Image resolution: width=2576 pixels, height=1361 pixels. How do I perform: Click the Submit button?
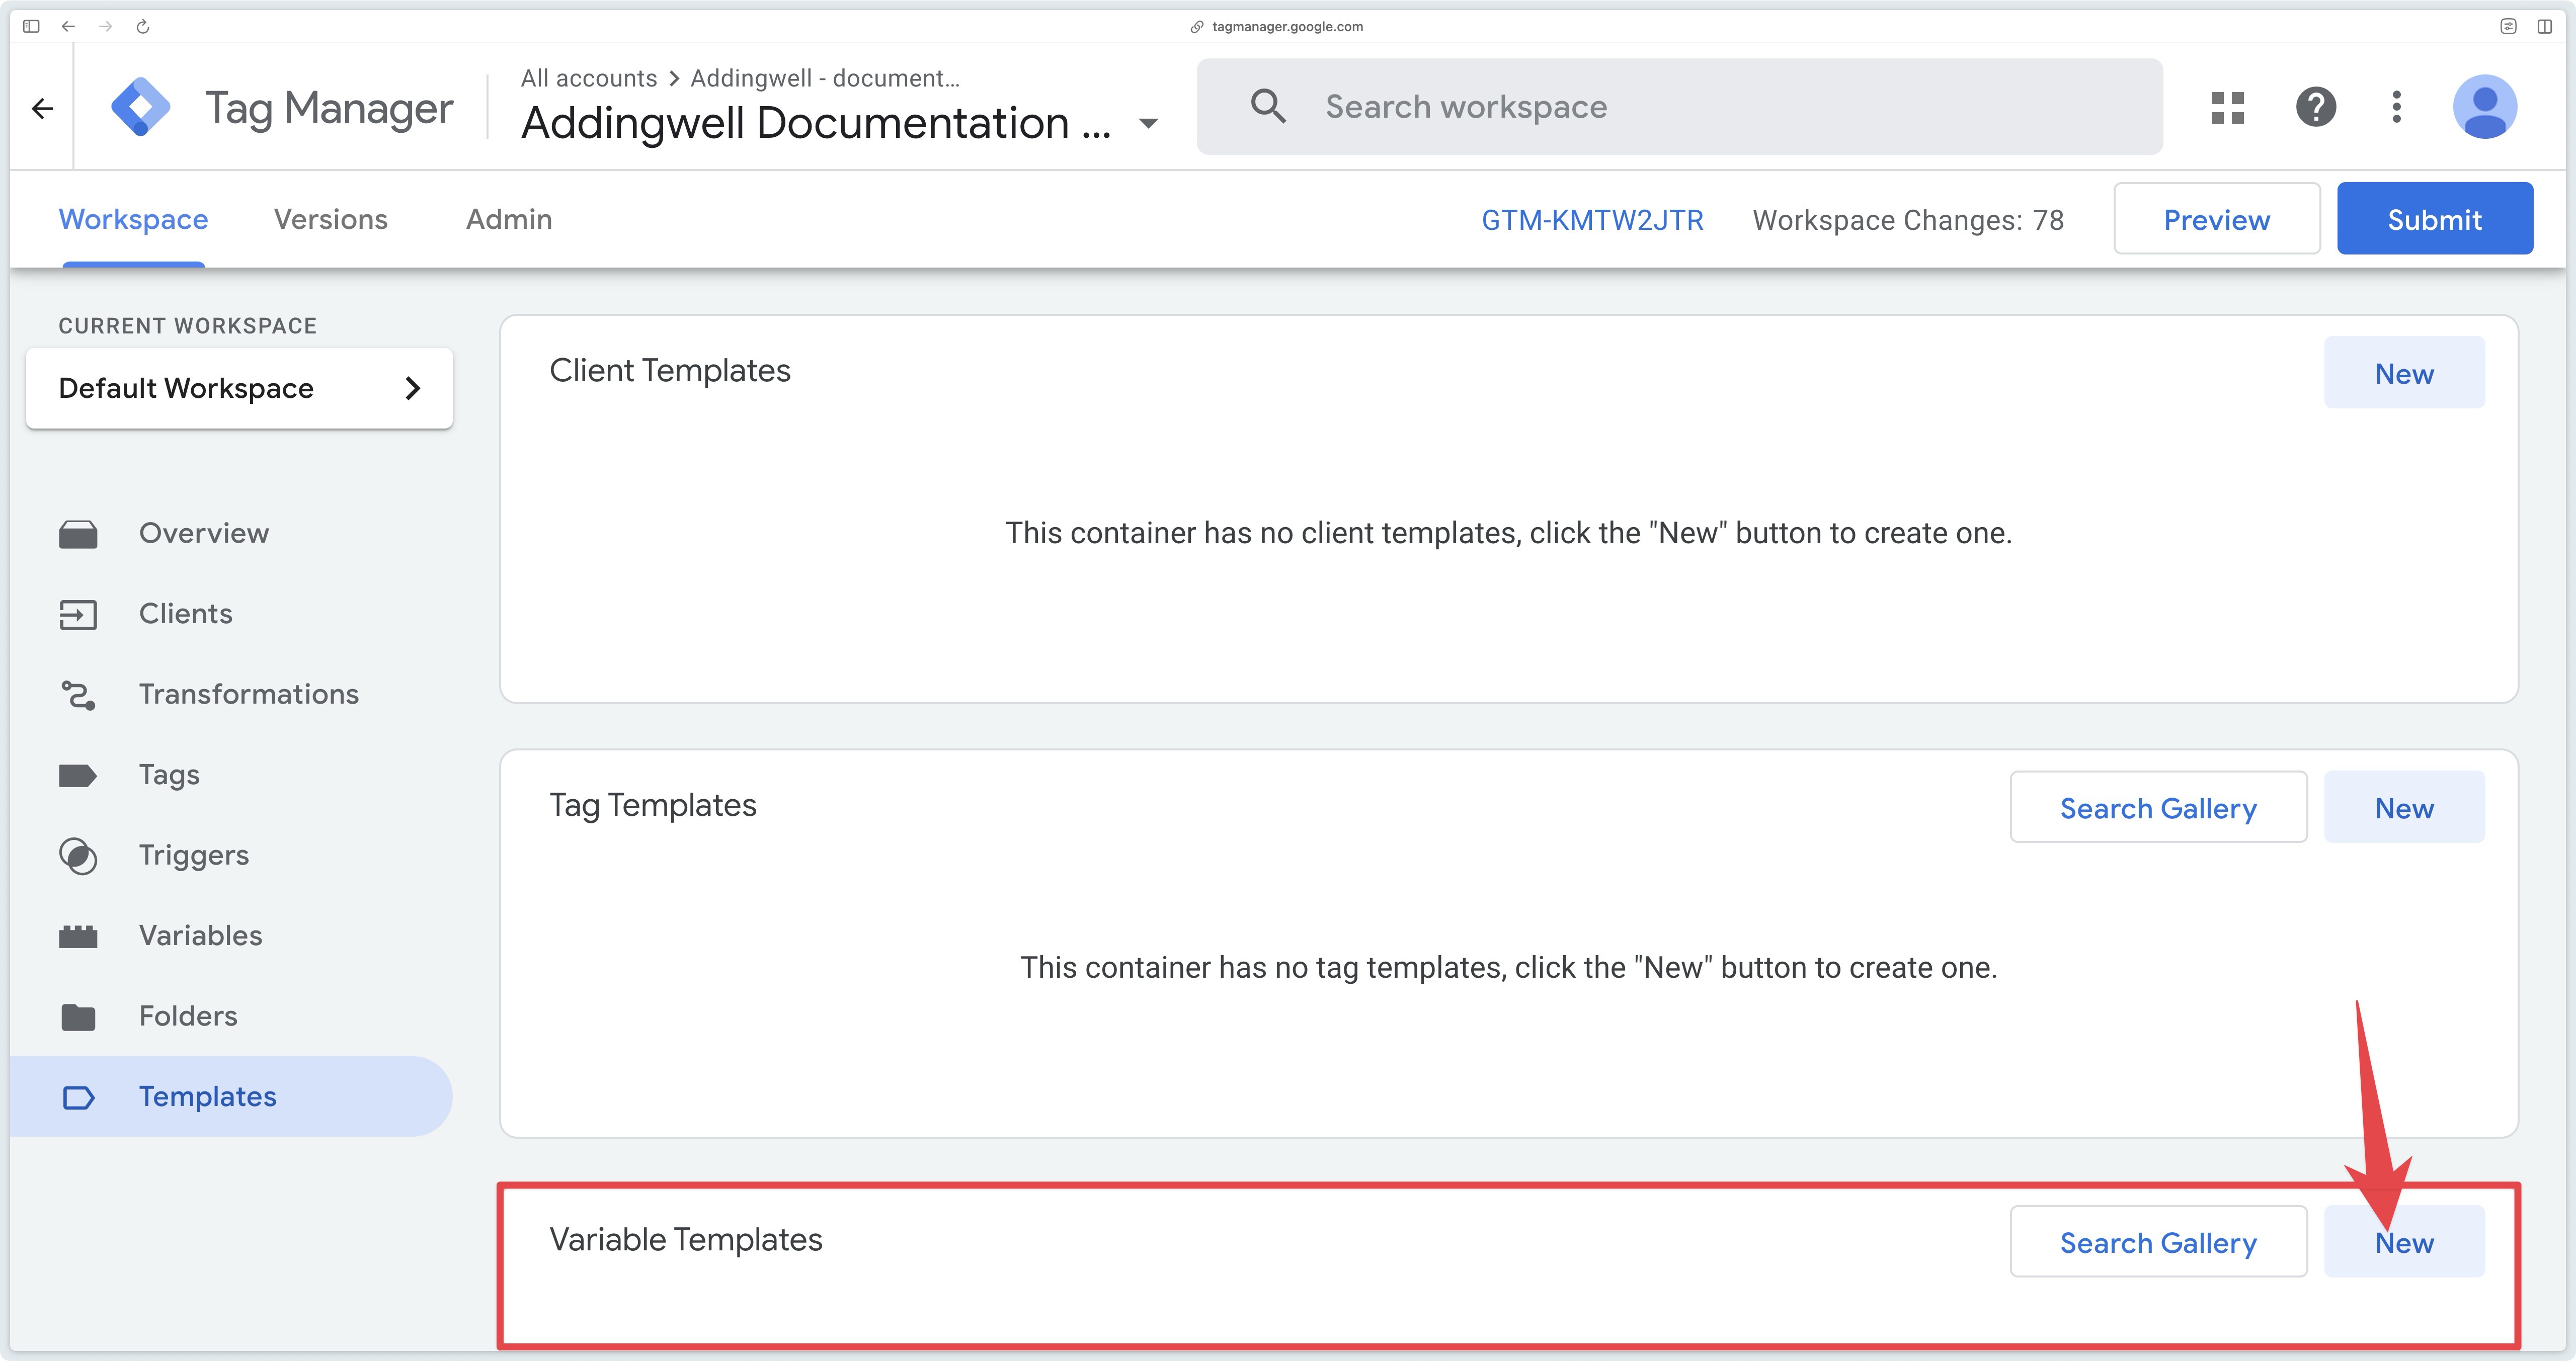tap(2435, 219)
